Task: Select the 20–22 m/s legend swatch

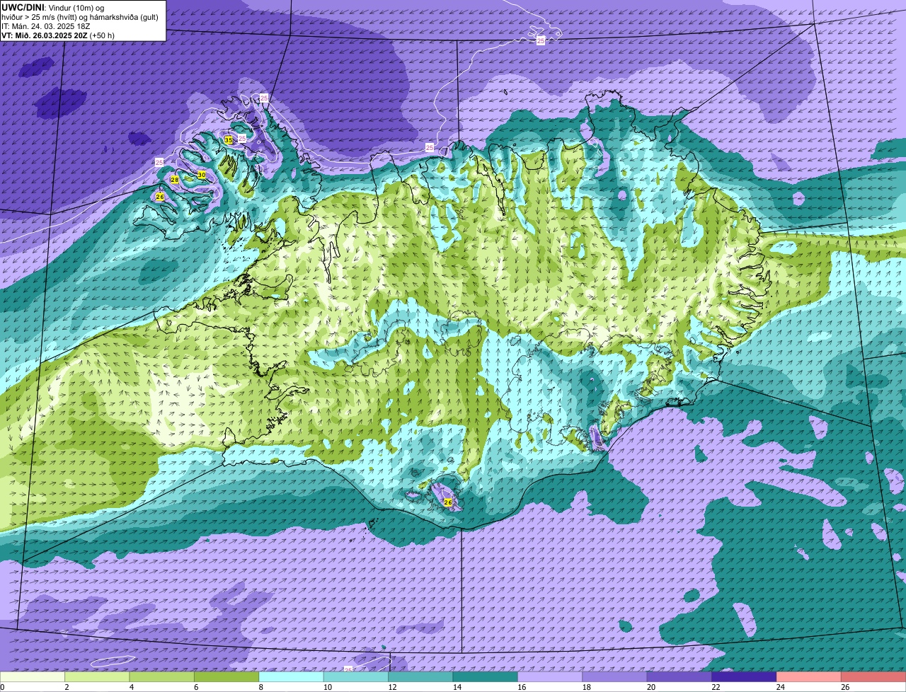Action: point(679,677)
